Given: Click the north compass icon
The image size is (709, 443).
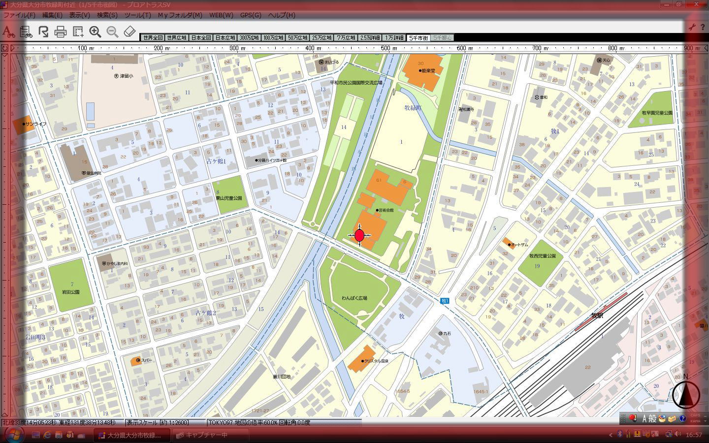Looking at the screenshot, I should click(x=685, y=394).
